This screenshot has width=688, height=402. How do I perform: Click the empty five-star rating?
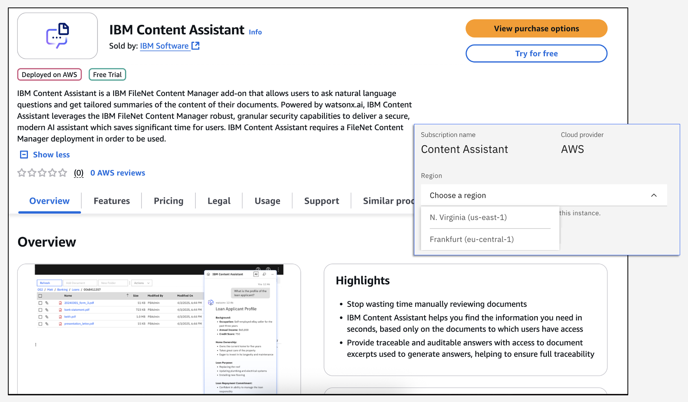click(42, 173)
